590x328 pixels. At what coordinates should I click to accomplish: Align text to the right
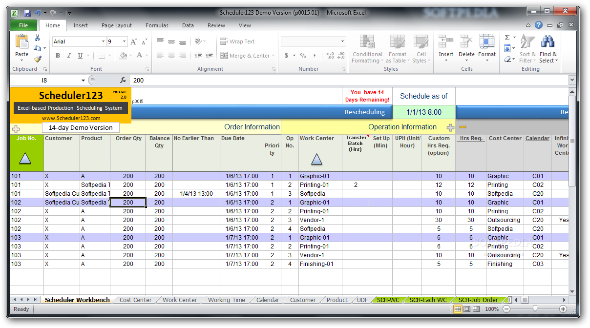(183, 56)
